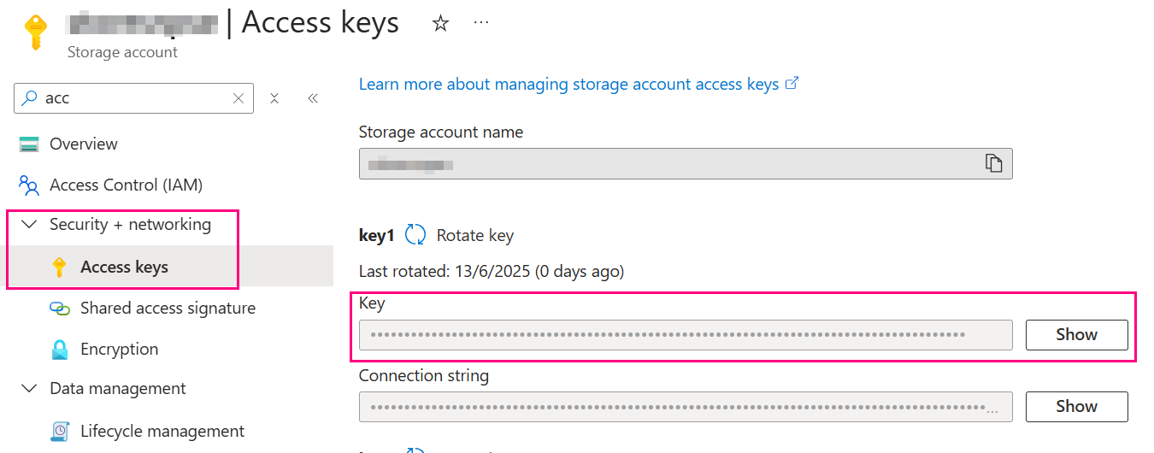Click the sidebar search field containing 'acc'
Image resolution: width=1154 pixels, height=453 pixels.
click(x=133, y=98)
